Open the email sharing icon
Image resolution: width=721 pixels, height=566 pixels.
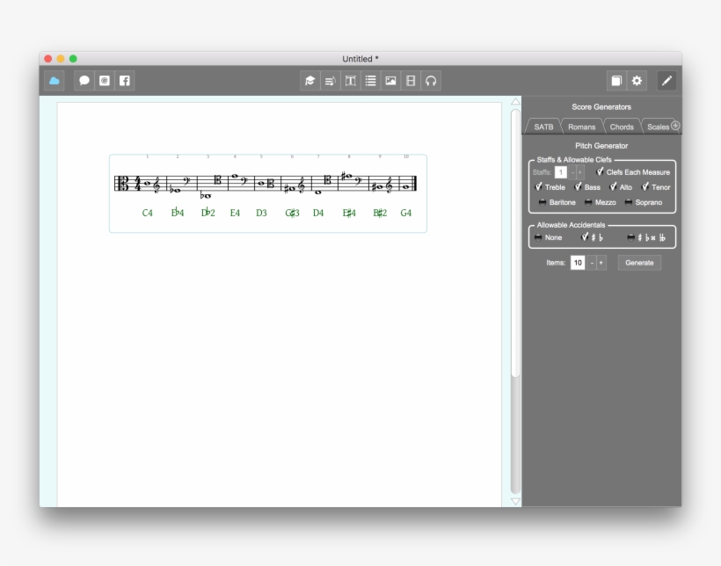coord(104,81)
